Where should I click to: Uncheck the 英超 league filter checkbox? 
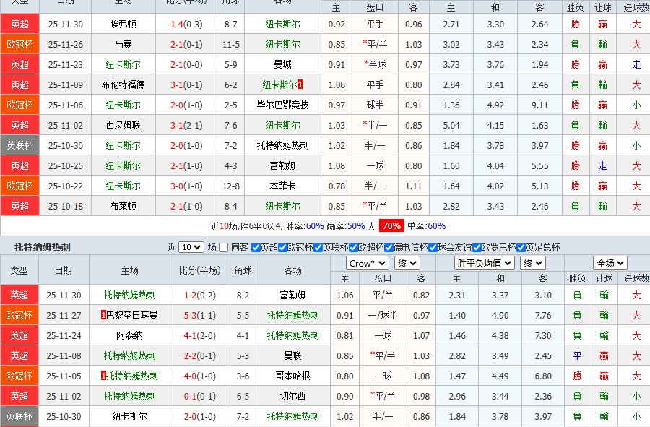point(253,247)
